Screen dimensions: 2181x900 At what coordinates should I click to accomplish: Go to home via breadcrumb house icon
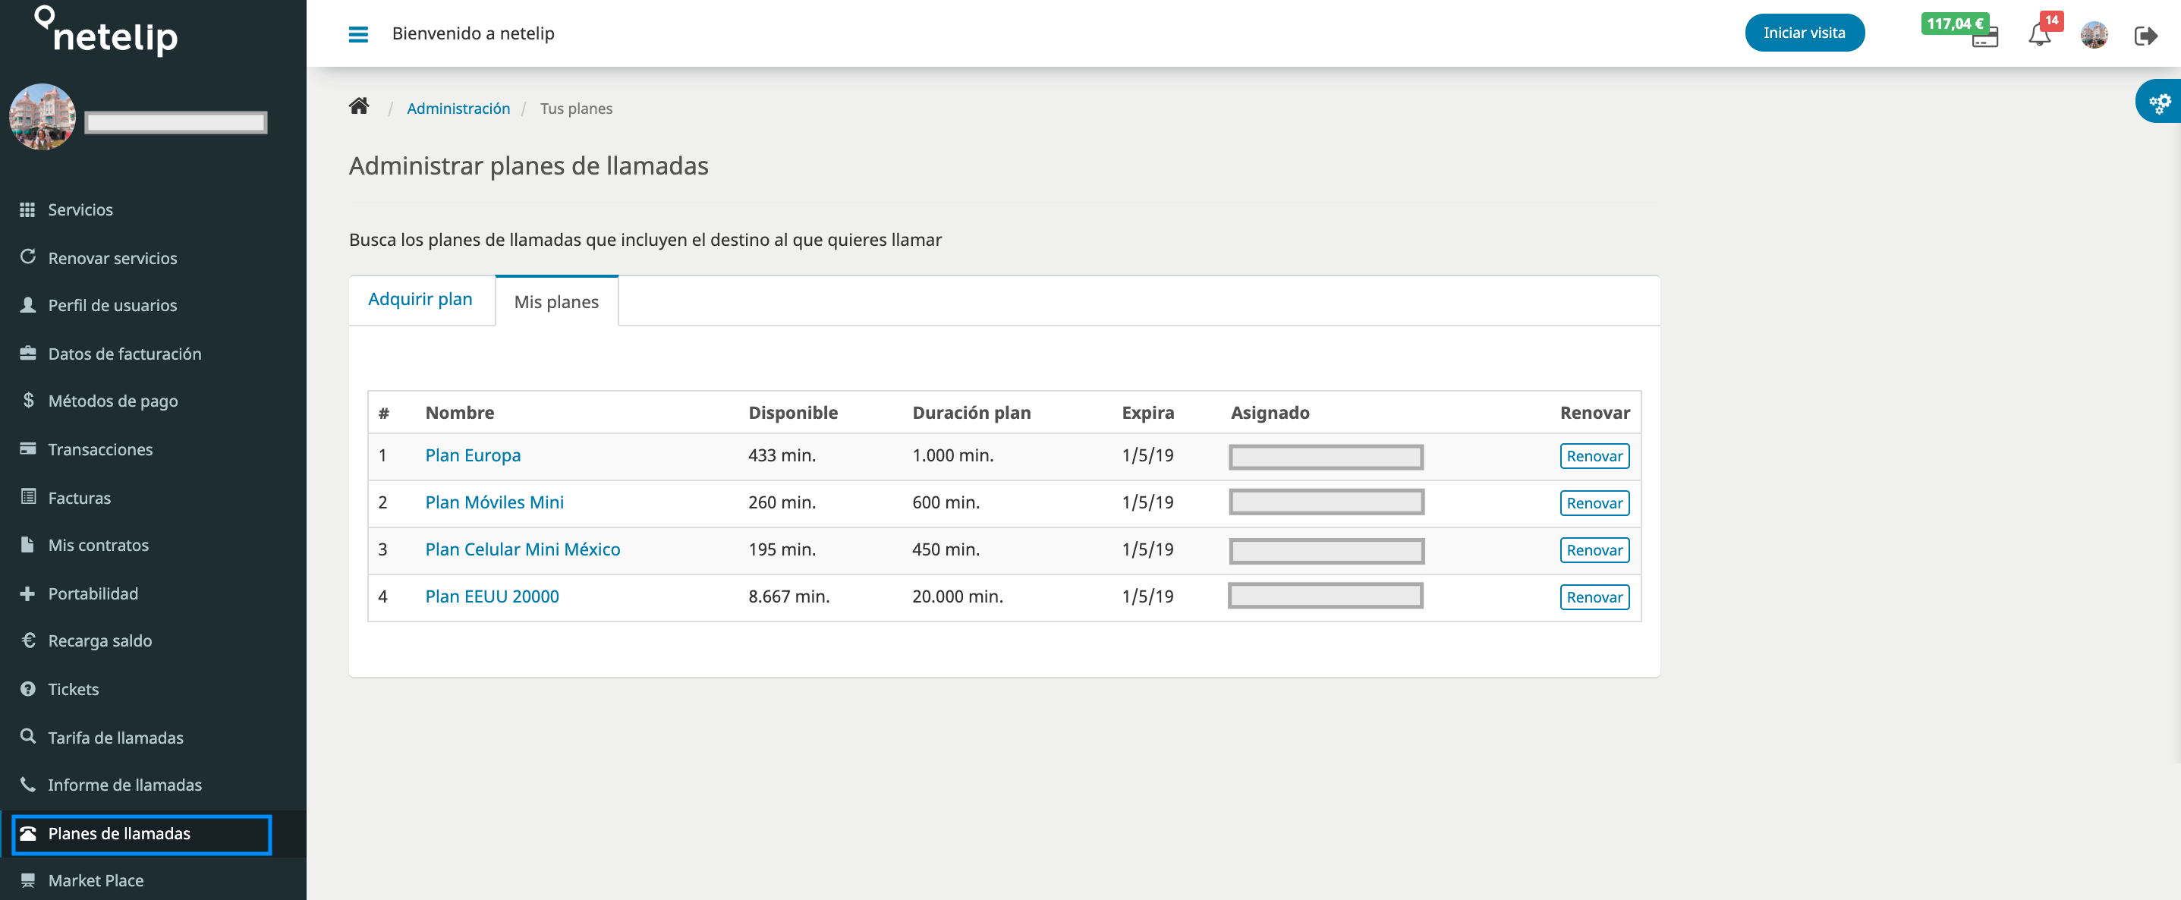pos(359,107)
